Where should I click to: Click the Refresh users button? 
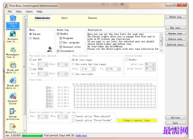point(176,45)
